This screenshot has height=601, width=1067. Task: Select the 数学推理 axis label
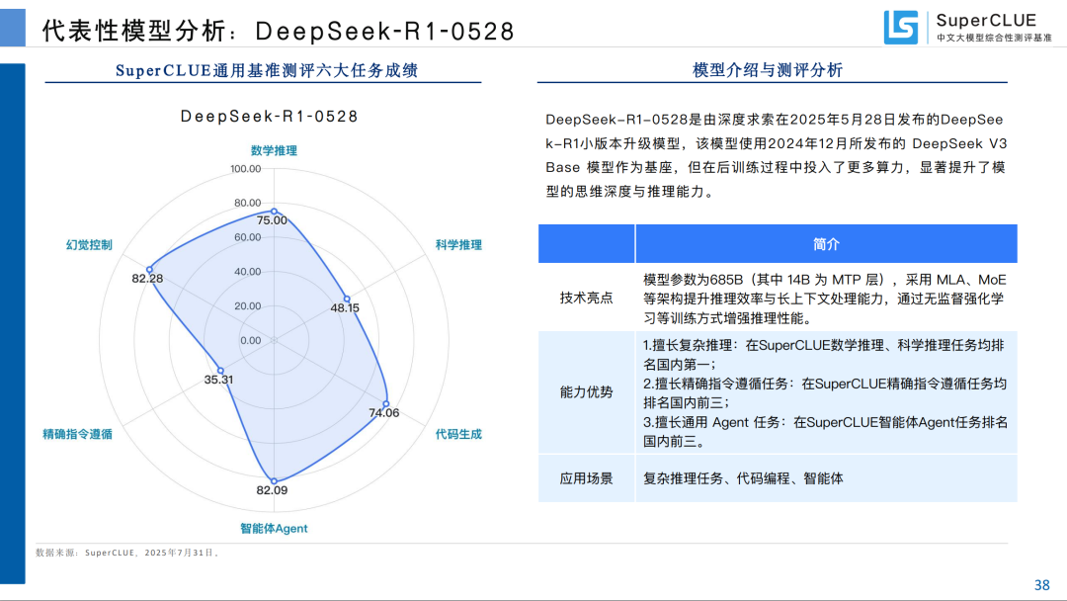click(274, 151)
